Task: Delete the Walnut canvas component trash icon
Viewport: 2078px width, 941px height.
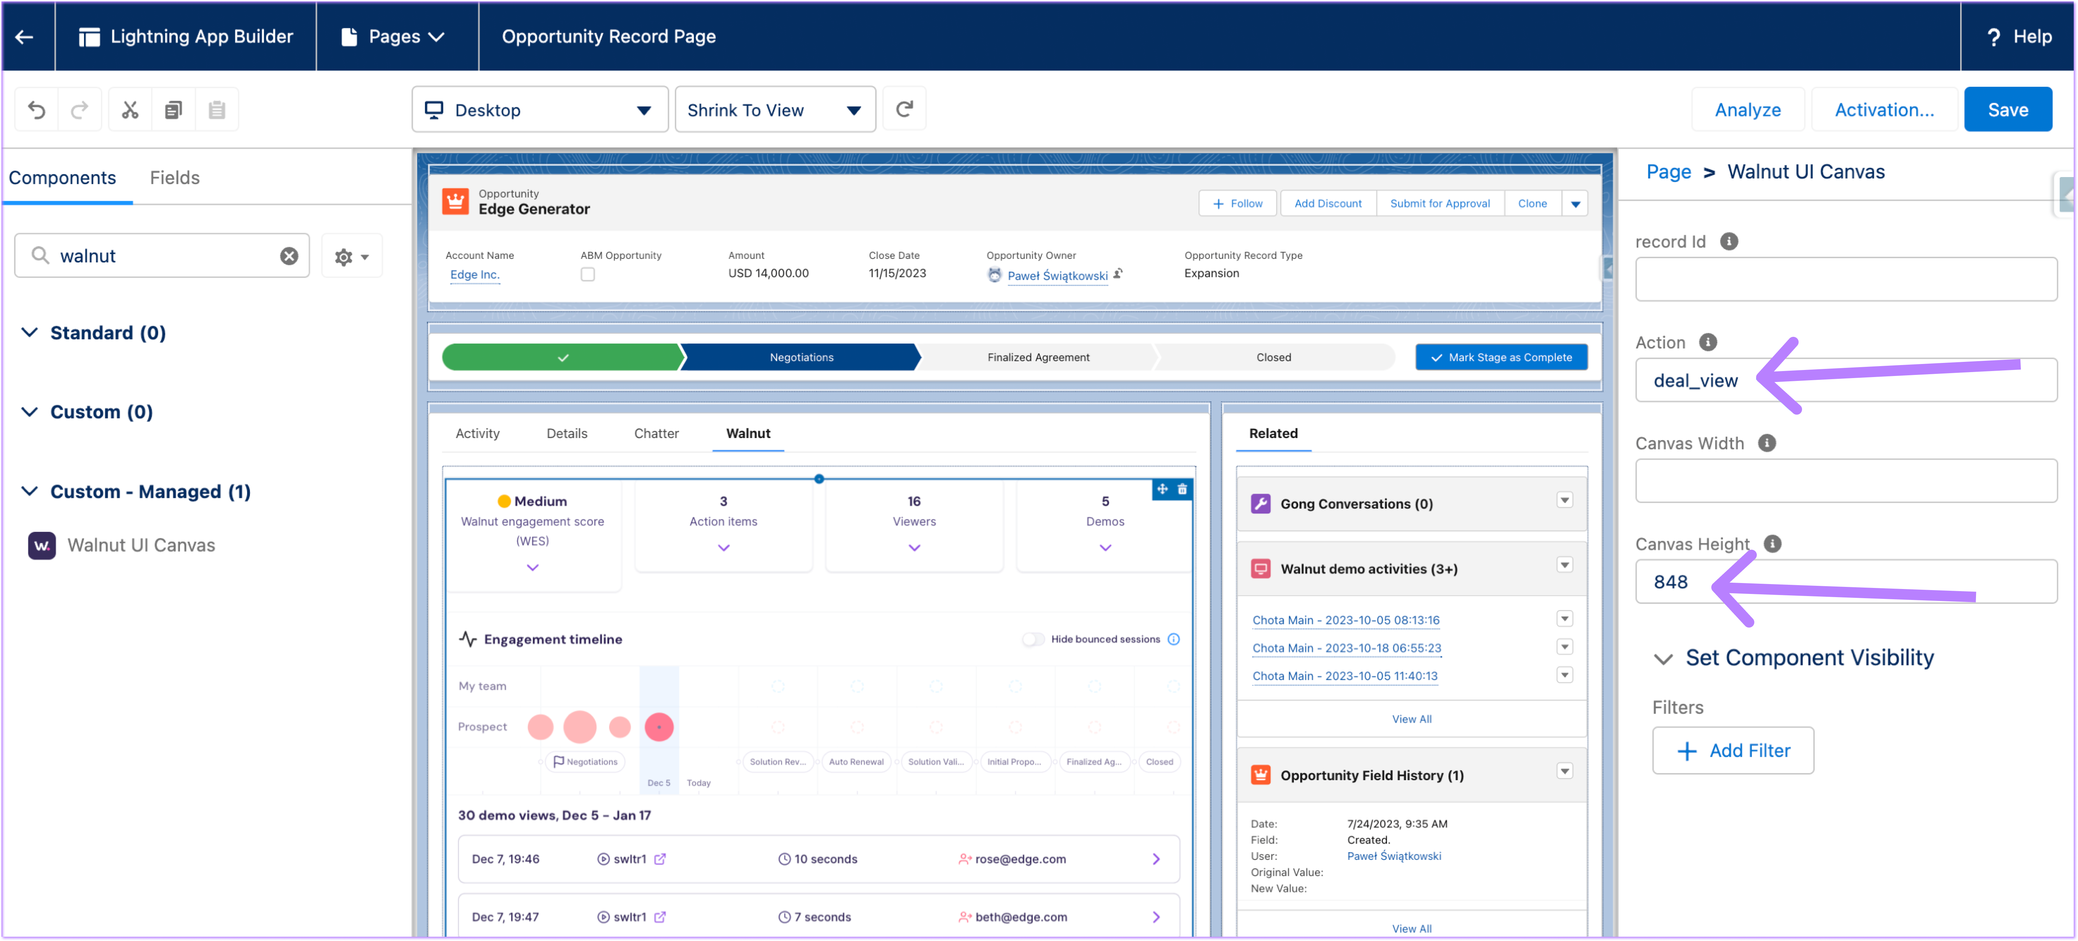Action: (x=1182, y=490)
